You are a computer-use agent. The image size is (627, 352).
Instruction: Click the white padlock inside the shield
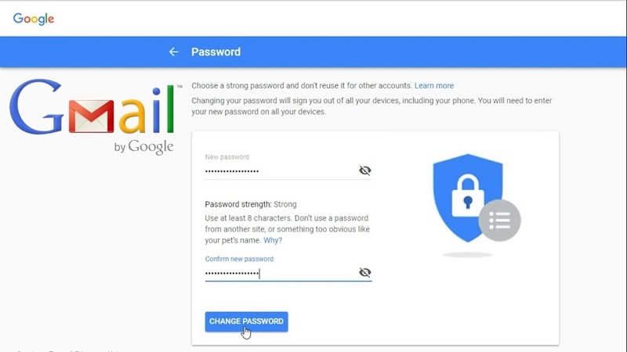click(x=467, y=196)
